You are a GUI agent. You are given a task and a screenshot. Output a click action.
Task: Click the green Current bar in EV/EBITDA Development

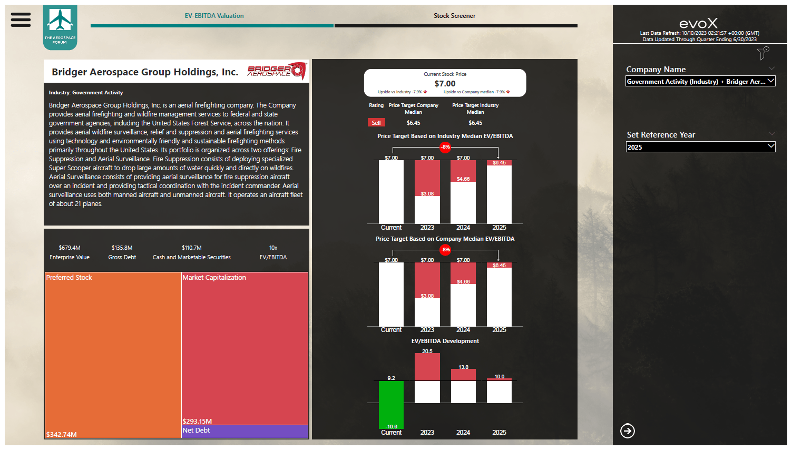(391, 405)
